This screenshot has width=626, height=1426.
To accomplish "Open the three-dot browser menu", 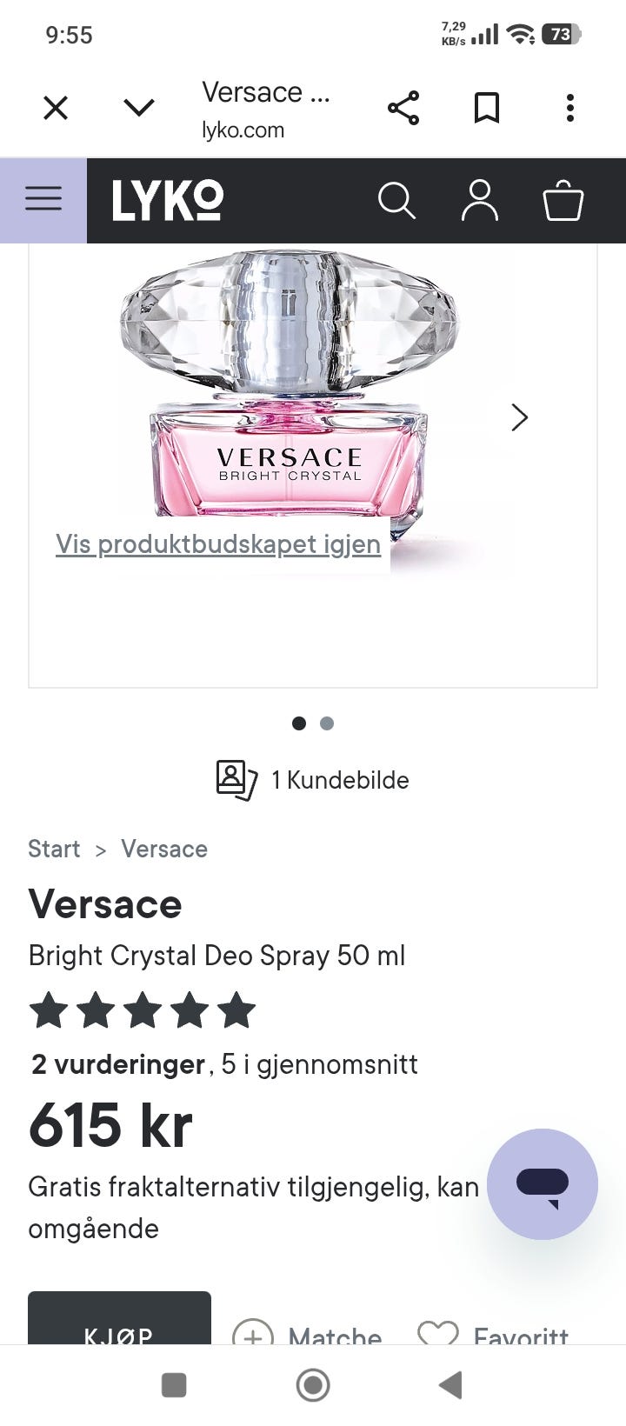I will pos(570,108).
